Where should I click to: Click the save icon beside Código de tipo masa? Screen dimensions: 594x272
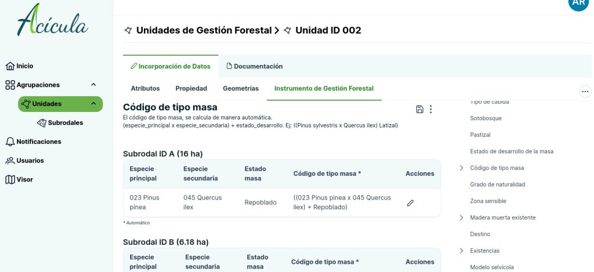(x=420, y=109)
